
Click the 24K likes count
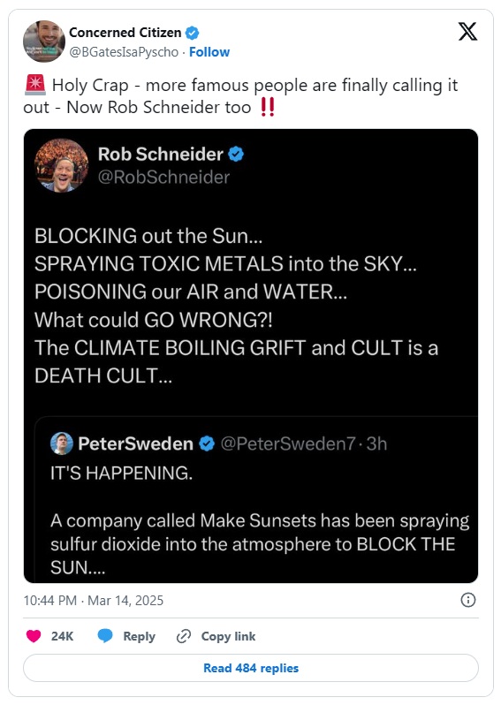tap(62, 636)
